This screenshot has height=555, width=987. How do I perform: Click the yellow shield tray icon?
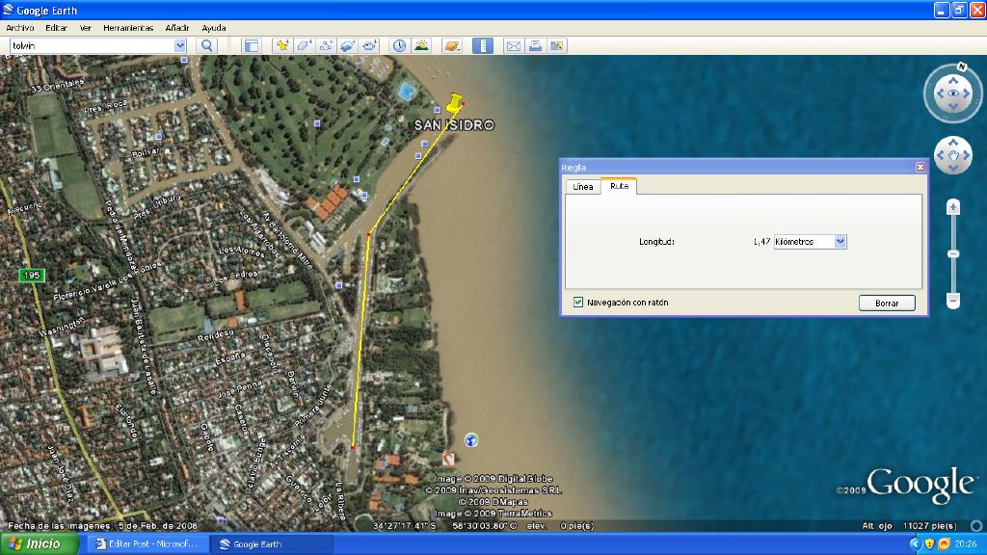pos(929,543)
